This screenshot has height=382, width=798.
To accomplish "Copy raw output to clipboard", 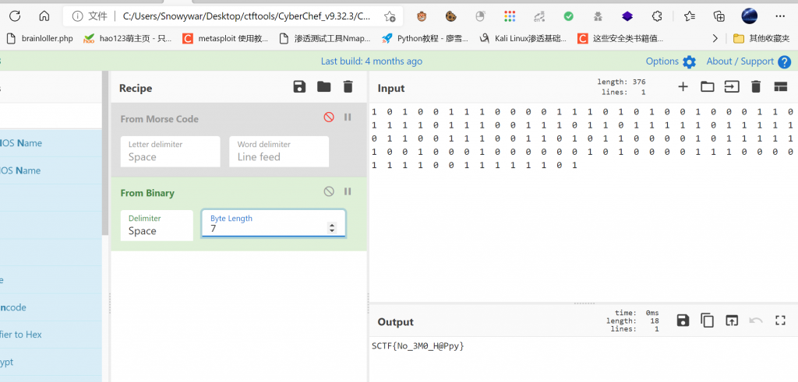I will (x=707, y=321).
